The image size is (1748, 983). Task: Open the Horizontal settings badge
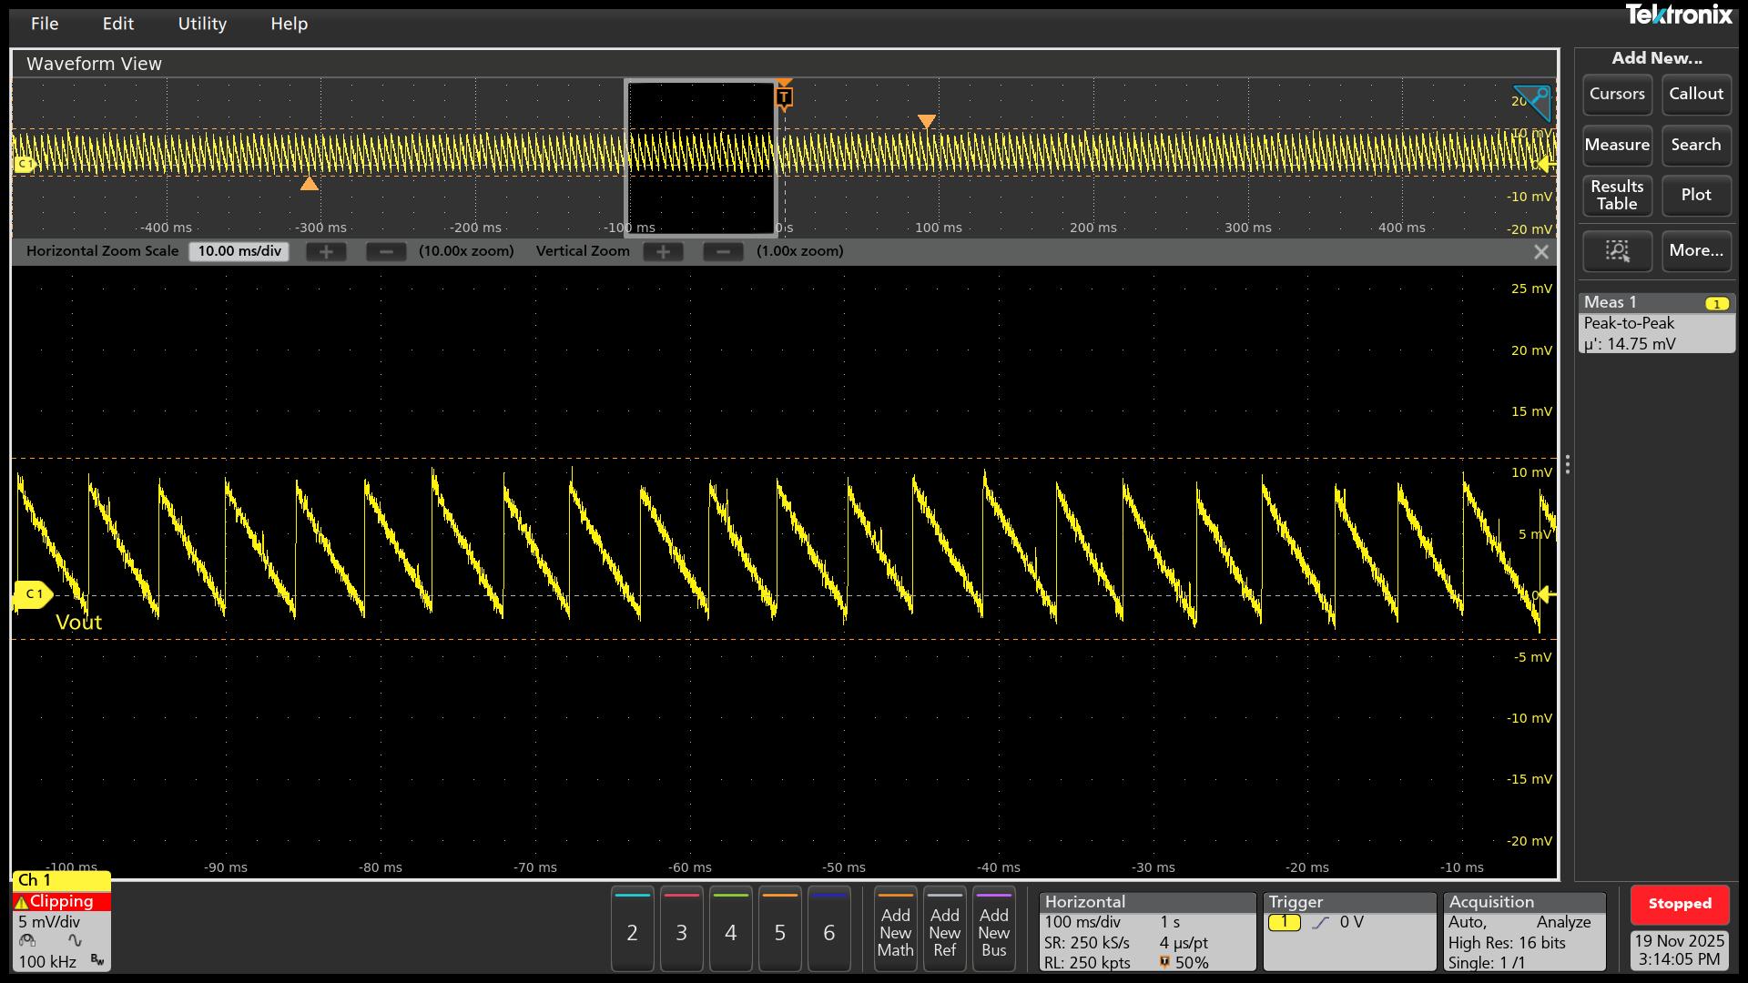point(1146,932)
